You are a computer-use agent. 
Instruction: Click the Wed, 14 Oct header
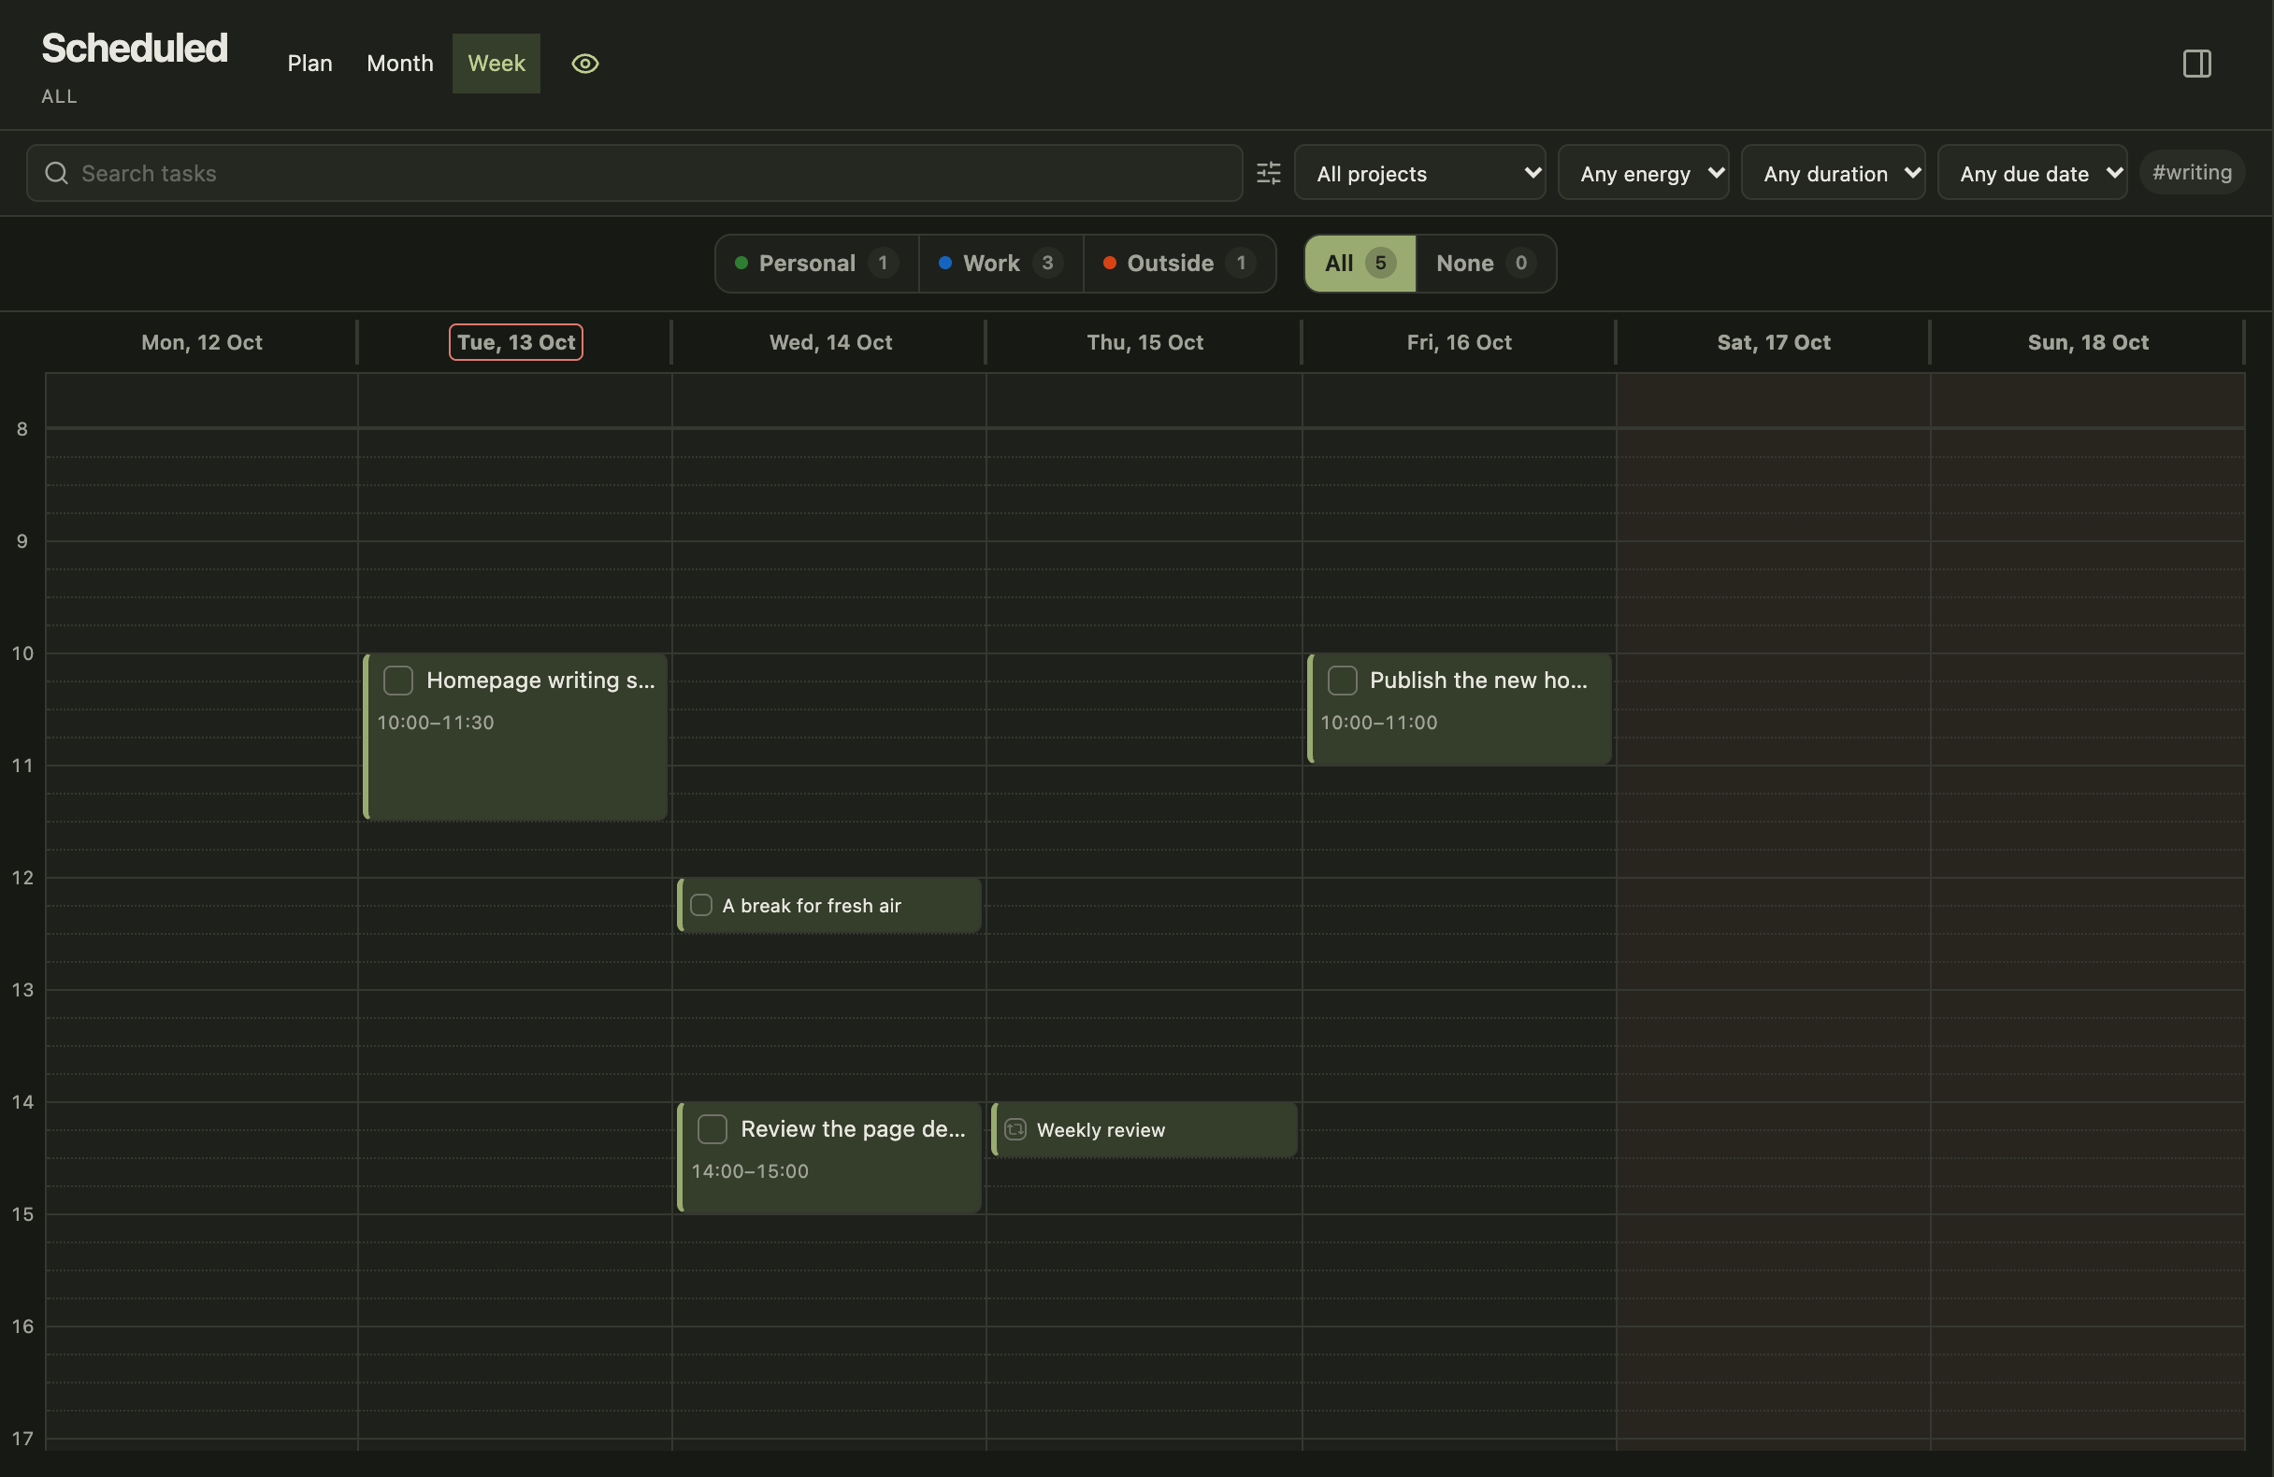pyautogui.click(x=830, y=342)
